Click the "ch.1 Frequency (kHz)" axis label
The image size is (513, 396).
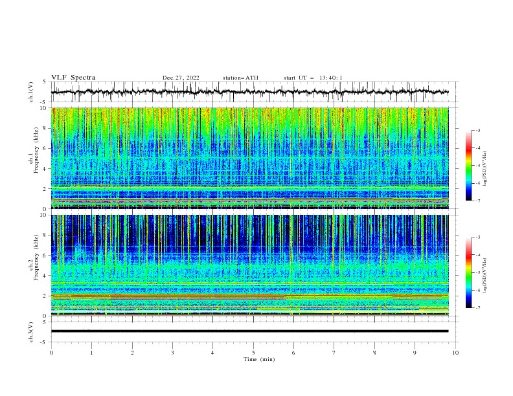pyautogui.click(x=34, y=151)
